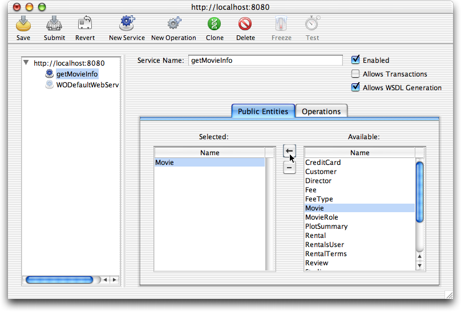Select Customer in Available list
This screenshot has width=461, height=312.
[359, 171]
